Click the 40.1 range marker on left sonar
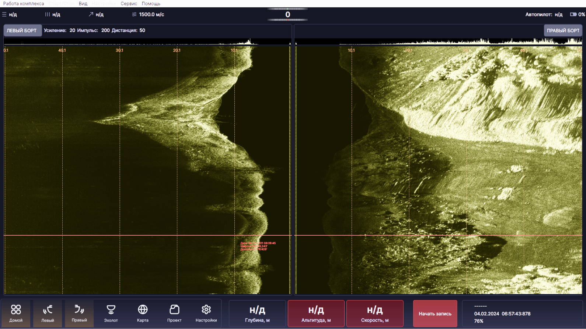The width and height of the screenshot is (586, 329). tap(62, 50)
